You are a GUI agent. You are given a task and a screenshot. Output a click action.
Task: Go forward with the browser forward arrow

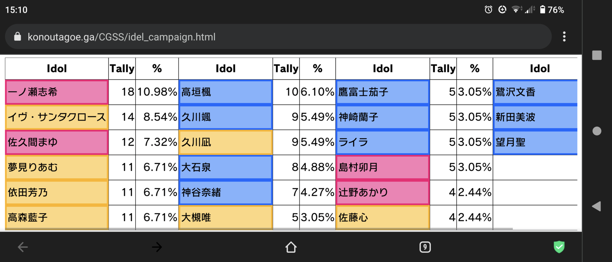click(157, 247)
